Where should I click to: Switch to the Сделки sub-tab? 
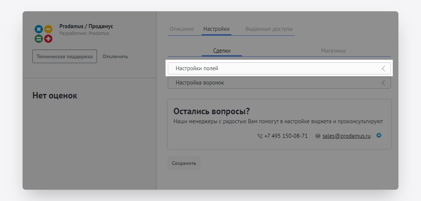[222, 51]
